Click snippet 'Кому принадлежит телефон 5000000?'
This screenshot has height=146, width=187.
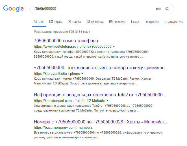point(91,54)
